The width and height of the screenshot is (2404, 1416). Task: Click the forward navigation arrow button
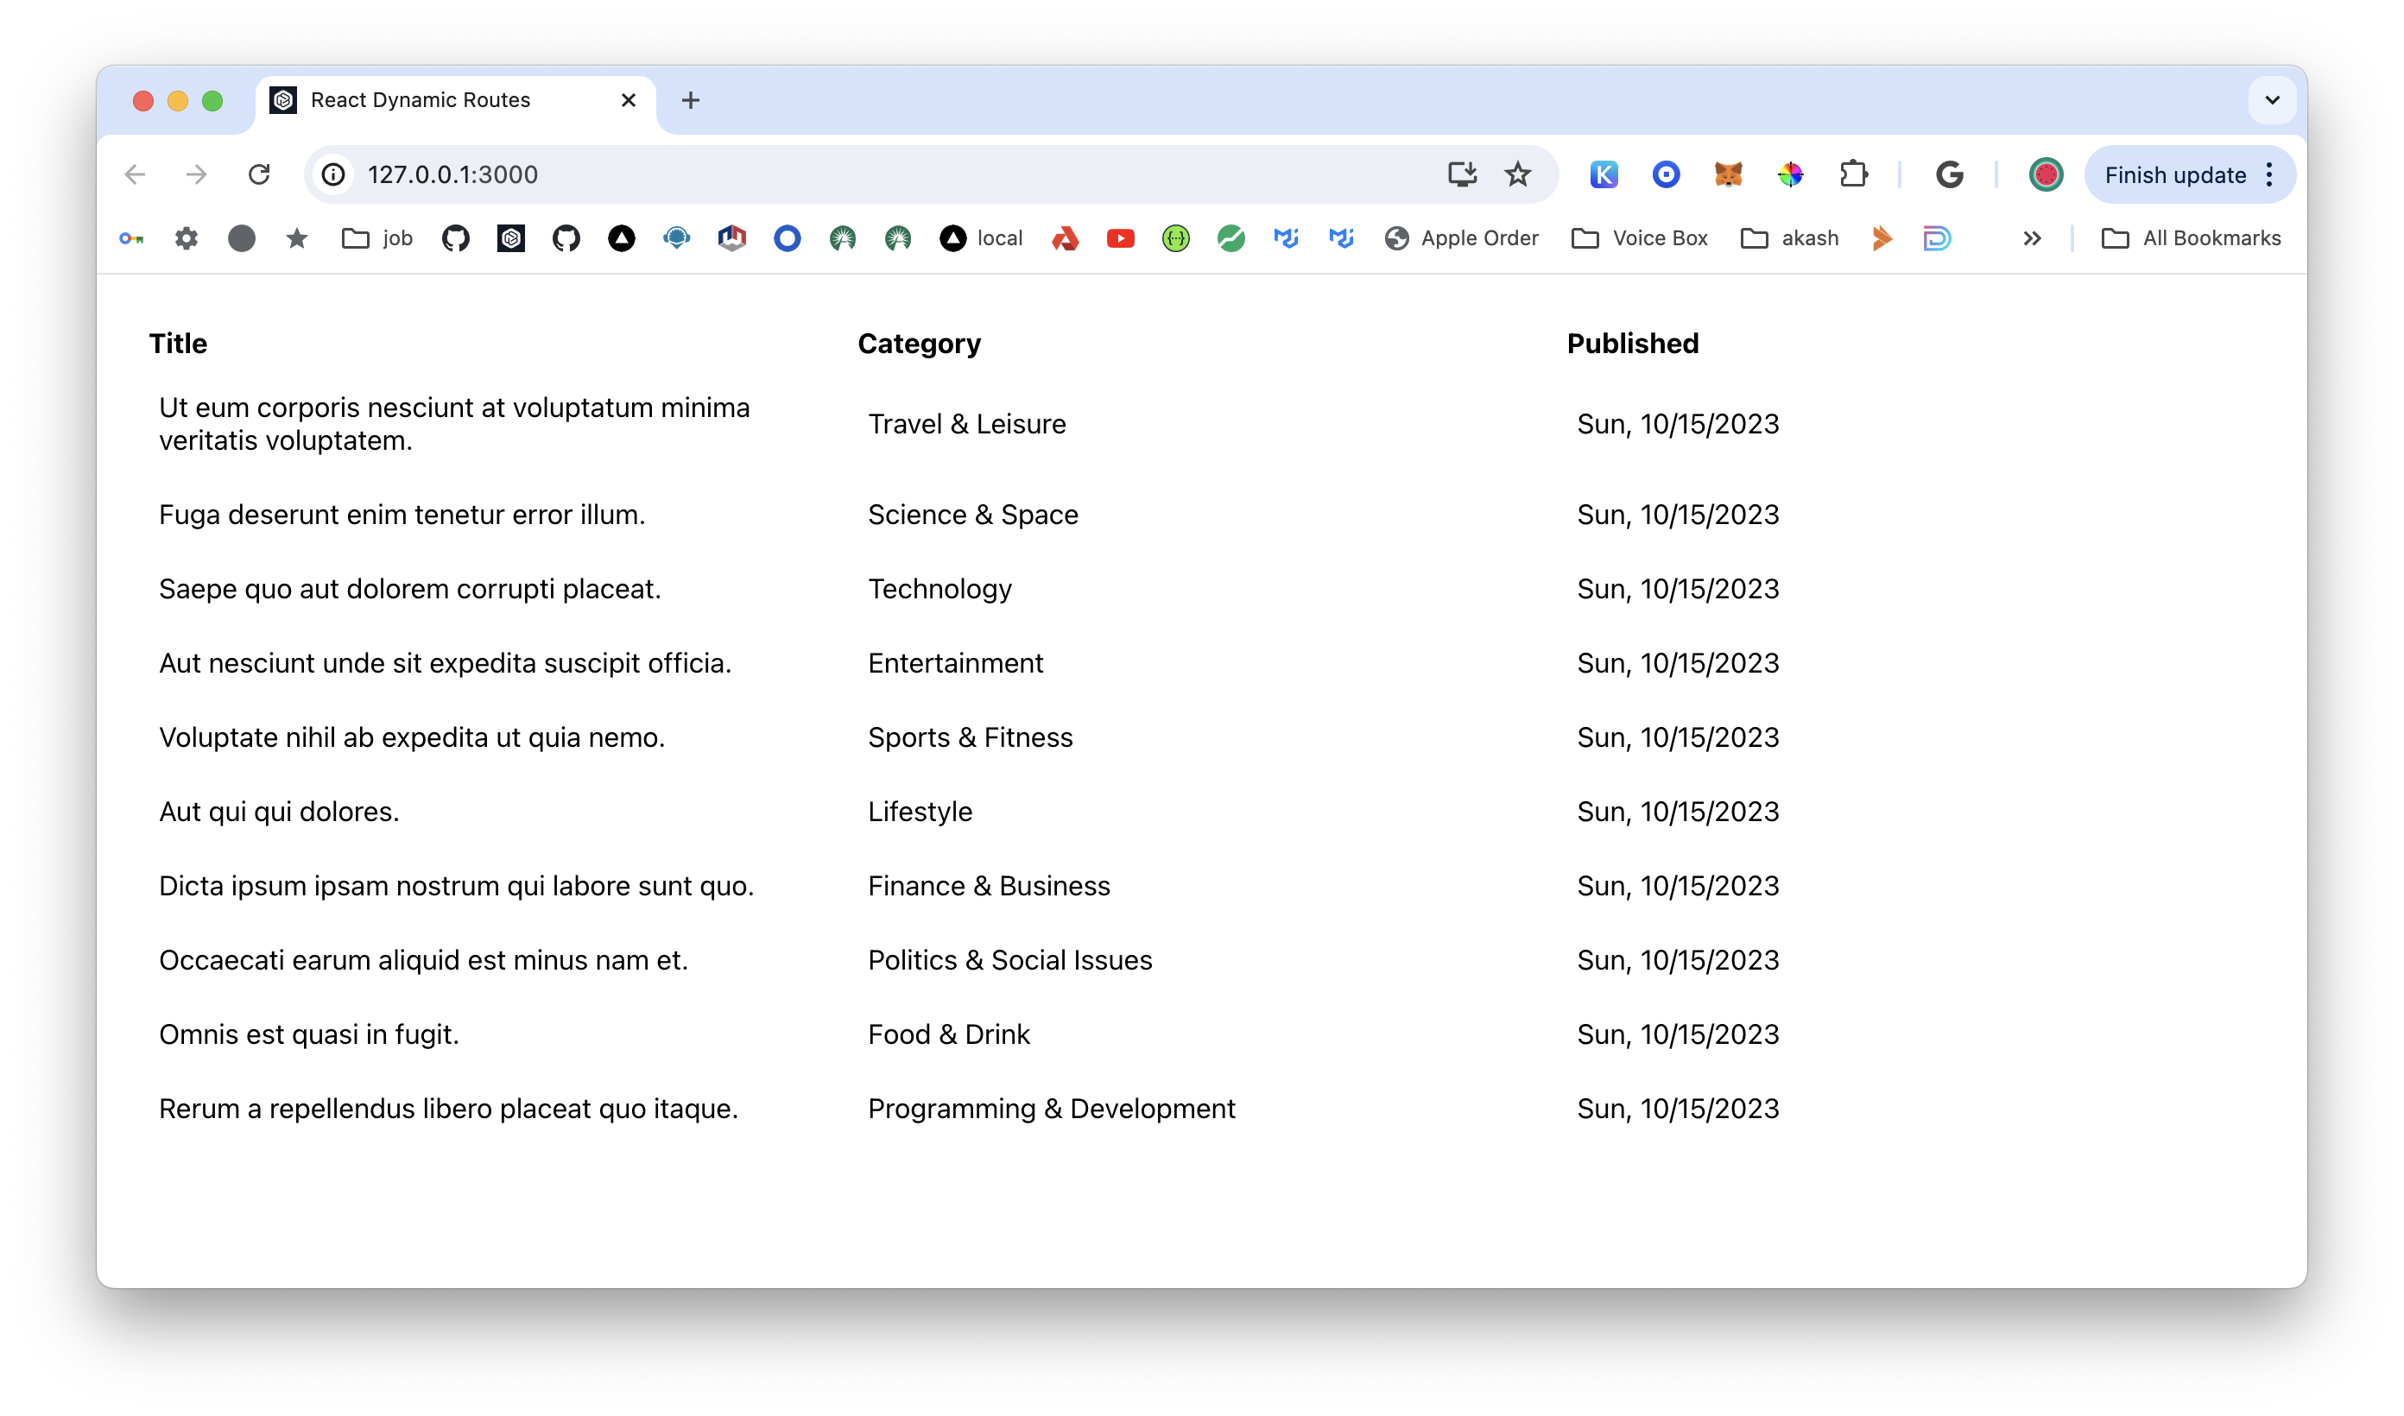[x=197, y=174]
